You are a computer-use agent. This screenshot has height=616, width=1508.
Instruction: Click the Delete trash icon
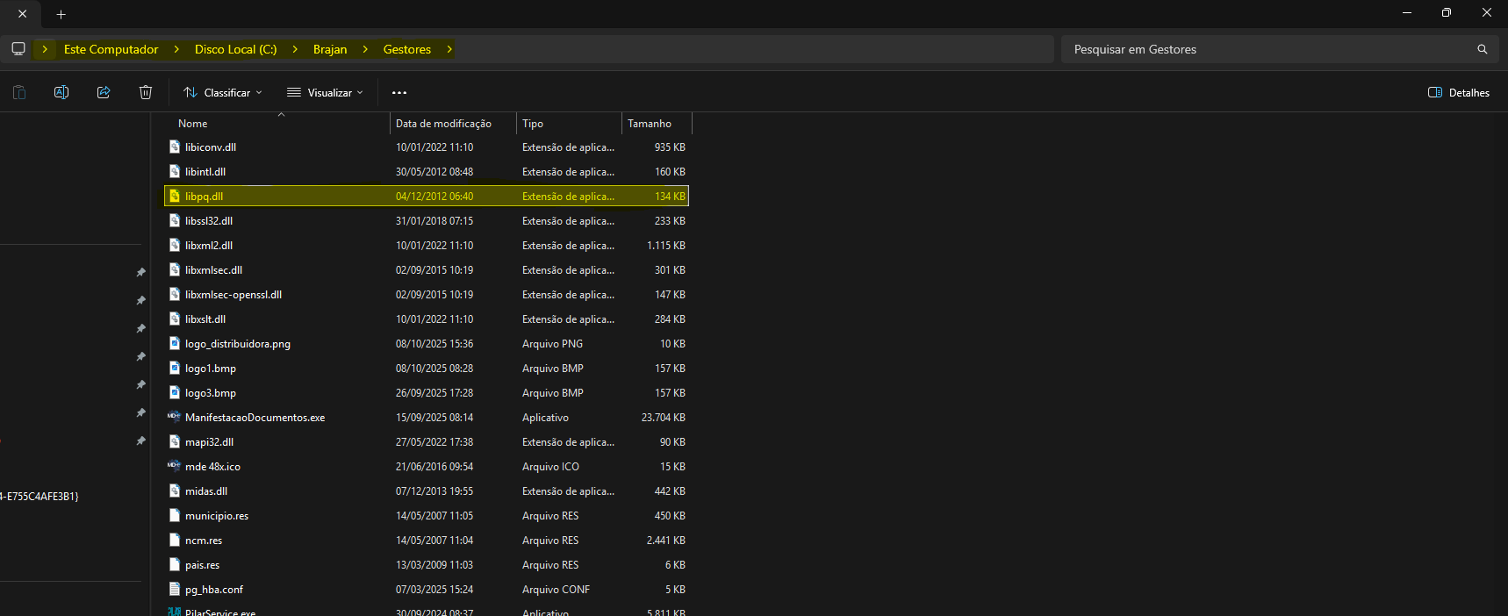click(x=146, y=92)
